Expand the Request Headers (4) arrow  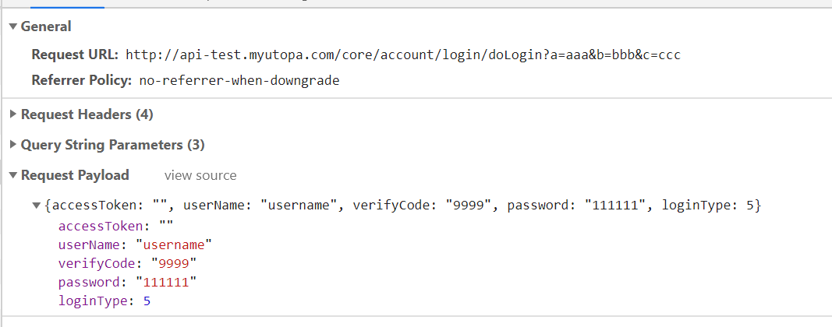(13, 114)
